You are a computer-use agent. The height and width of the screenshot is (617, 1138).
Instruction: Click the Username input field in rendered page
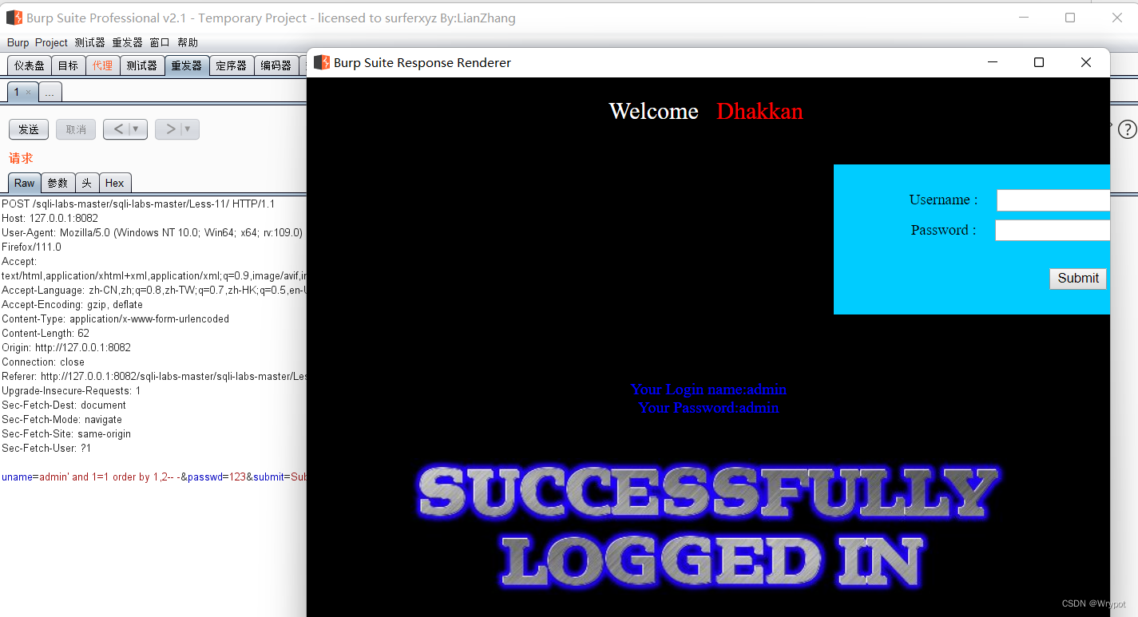coord(1053,200)
